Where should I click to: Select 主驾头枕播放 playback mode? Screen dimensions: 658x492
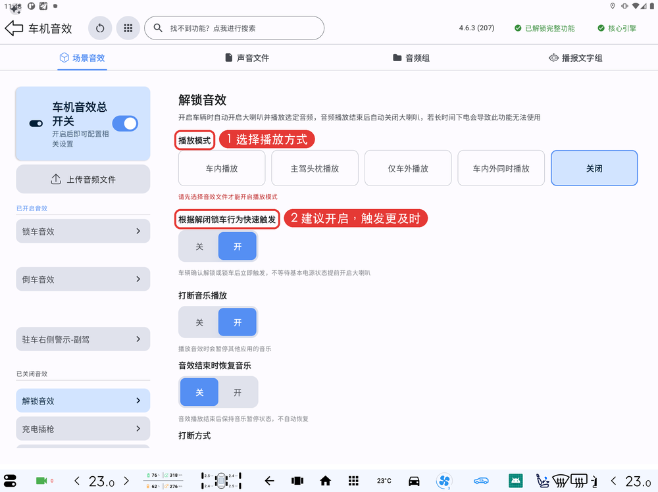[315, 168]
